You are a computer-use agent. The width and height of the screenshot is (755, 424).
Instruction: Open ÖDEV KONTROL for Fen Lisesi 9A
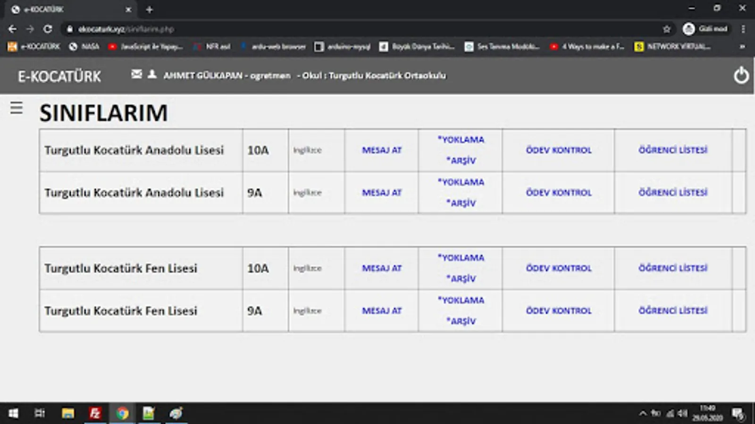(559, 311)
